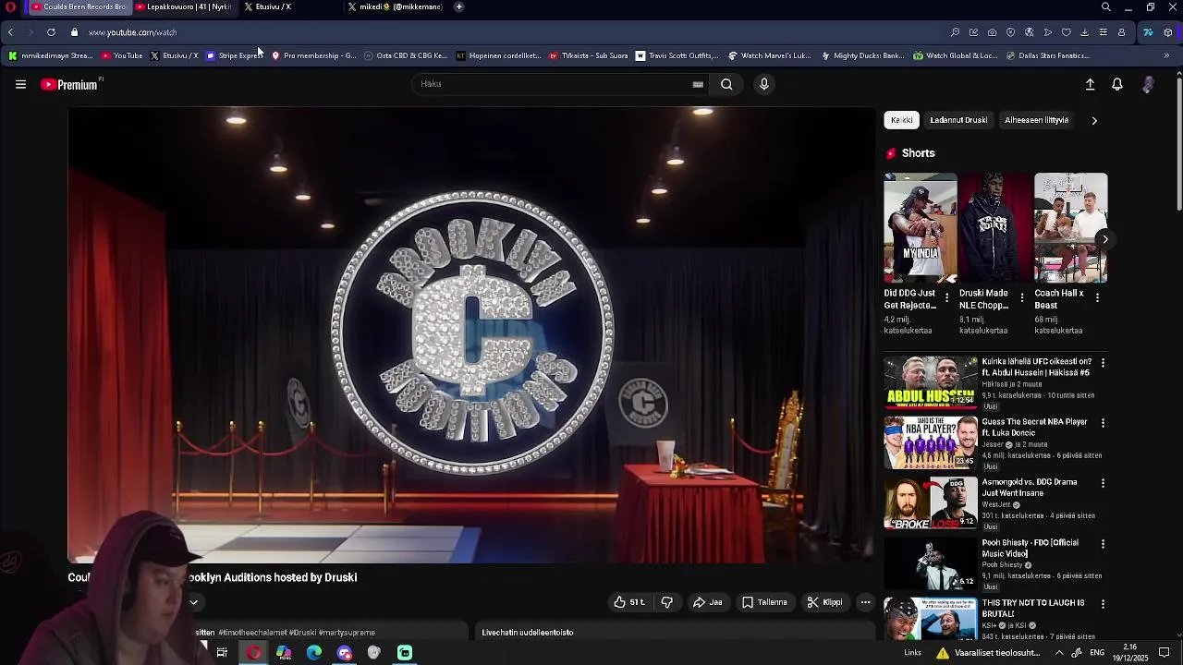The width and height of the screenshot is (1183, 665).
Task: Switch to mikedi X profile tab
Action: click(x=396, y=7)
